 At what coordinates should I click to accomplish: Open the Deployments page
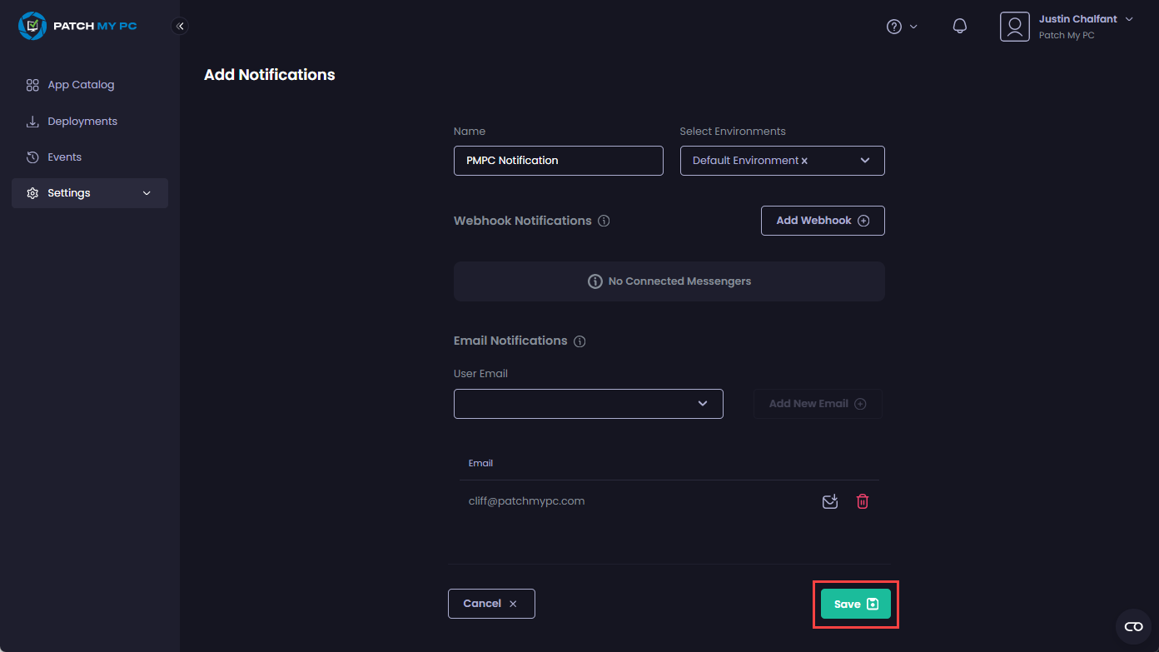pyautogui.click(x=82, y=122)
